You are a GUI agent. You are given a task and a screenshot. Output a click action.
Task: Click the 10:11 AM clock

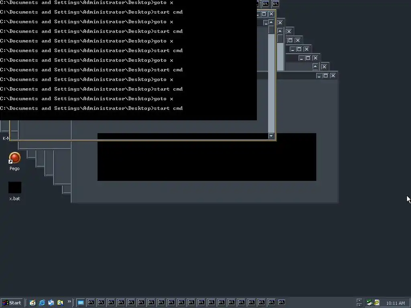point(395,303)
